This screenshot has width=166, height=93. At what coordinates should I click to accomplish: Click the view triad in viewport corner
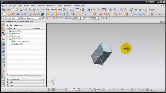52,81
